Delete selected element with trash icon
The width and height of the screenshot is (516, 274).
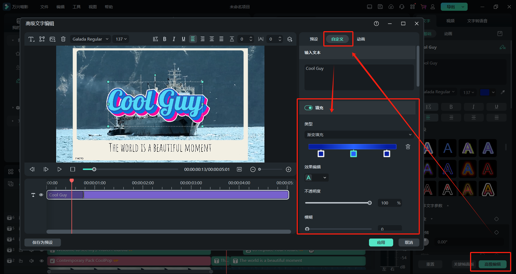coord(63,39)
